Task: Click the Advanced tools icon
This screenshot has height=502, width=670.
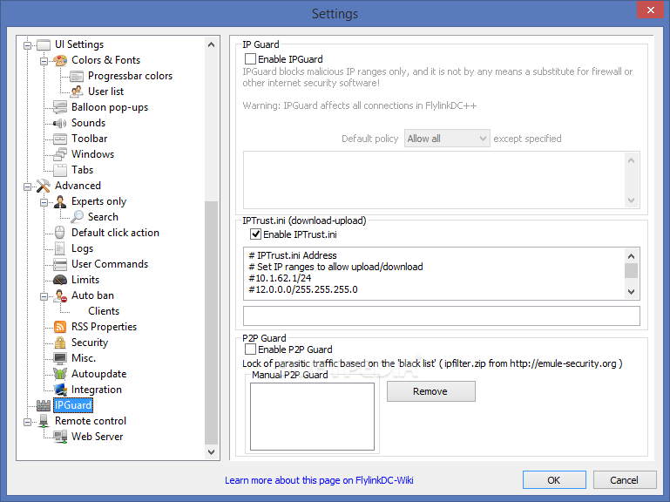Action: (x=44, y=186)
